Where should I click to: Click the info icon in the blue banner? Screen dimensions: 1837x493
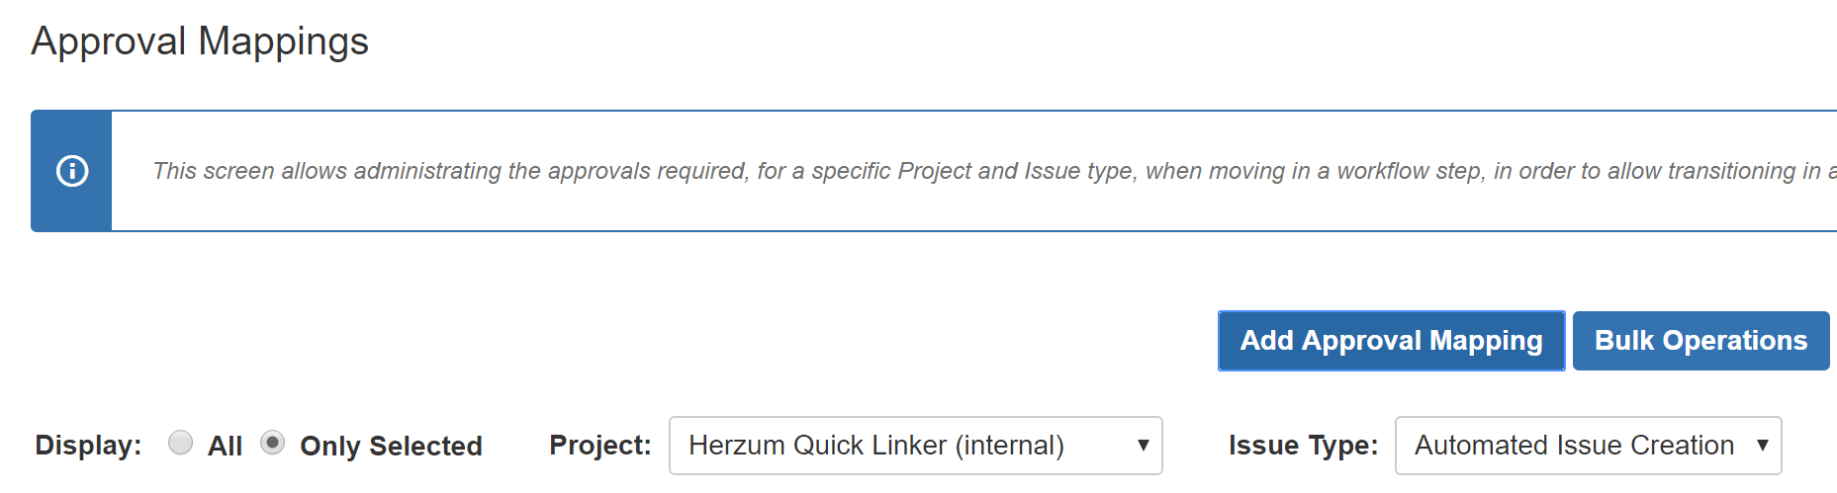(x=72, y=171)
